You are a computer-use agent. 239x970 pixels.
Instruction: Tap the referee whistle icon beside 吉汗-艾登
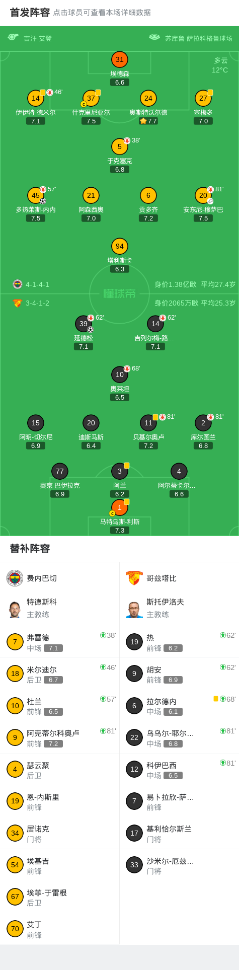[x=13, y=37]
